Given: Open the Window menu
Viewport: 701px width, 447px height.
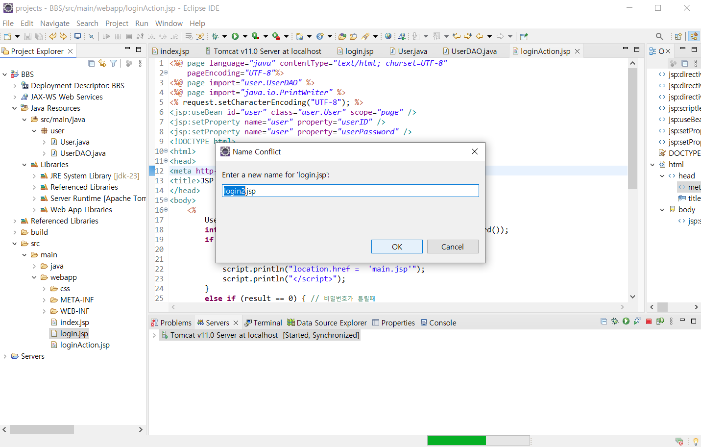Looking at the screenshot, I should coord(169,23).
